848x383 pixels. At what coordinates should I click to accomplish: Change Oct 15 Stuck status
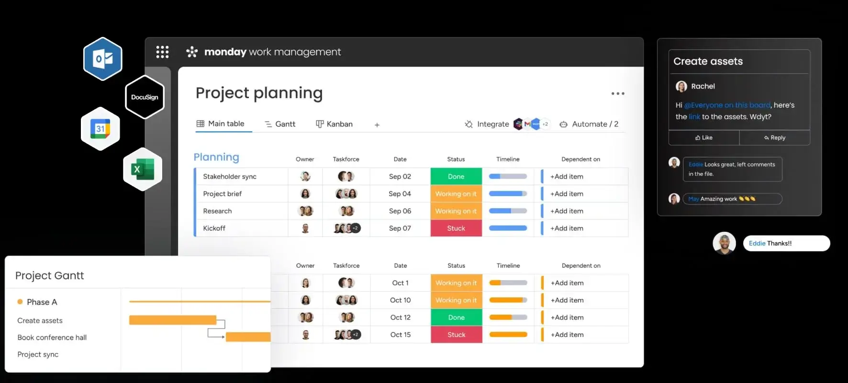tap(457, 335)
